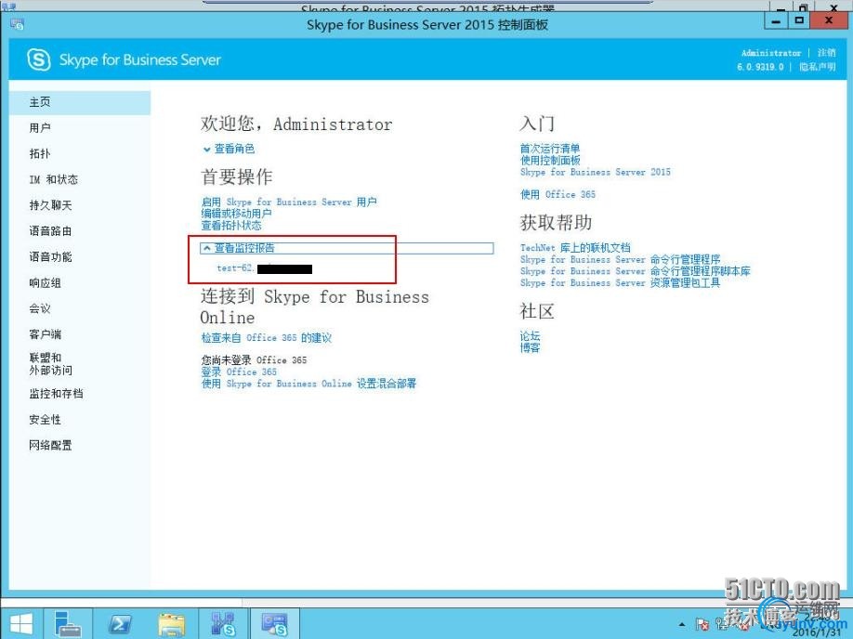Screen dimensions: 853x639
Task: Click 编辑或移动用户 link
Action: pos(237,214)
